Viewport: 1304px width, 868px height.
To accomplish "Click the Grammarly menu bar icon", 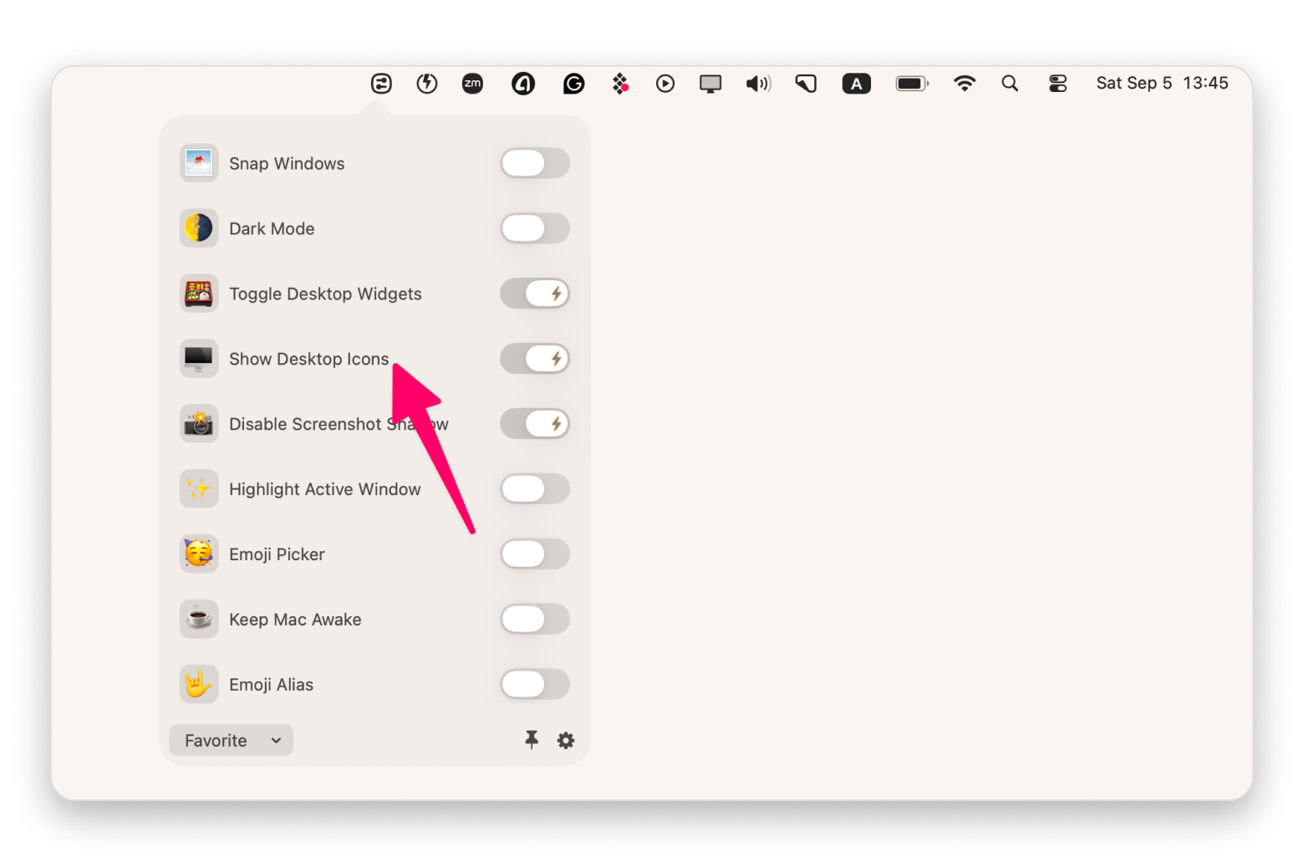I will 573,84.
